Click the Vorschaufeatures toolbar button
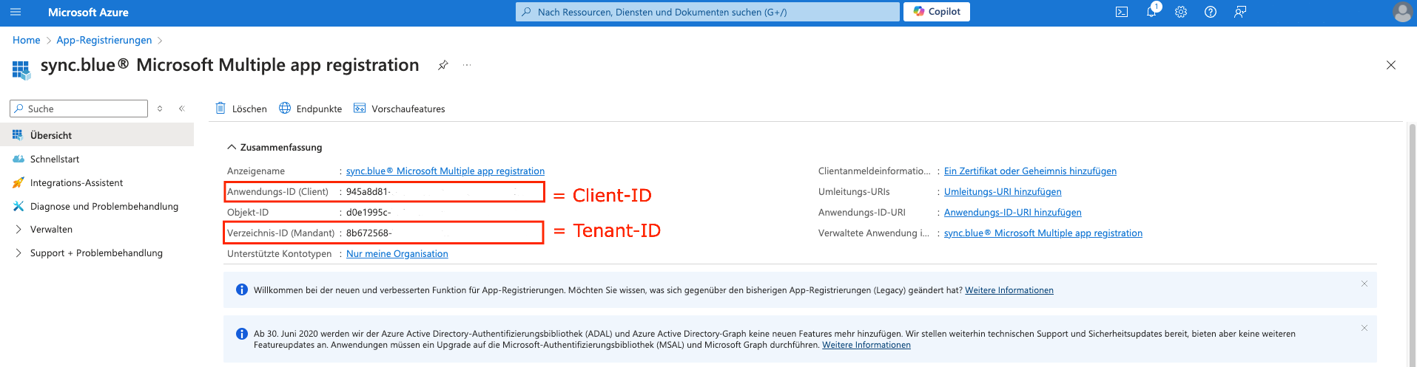Image resolution: width=1417 pixels, height=367 pixels. coord(400,109)
